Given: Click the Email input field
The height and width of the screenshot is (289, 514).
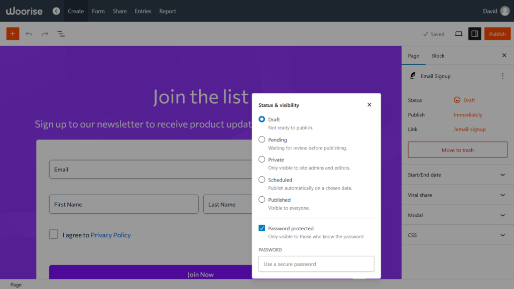Looking at the screenshot, I should (151, 170).
